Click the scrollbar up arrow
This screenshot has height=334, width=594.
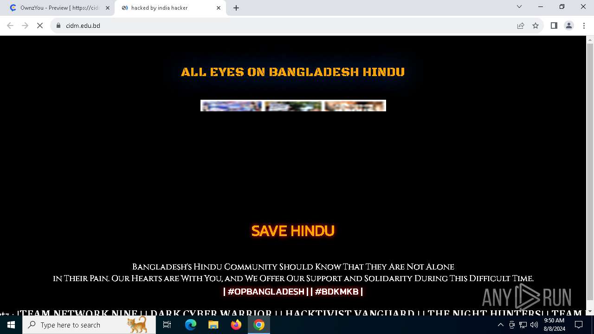590,40
